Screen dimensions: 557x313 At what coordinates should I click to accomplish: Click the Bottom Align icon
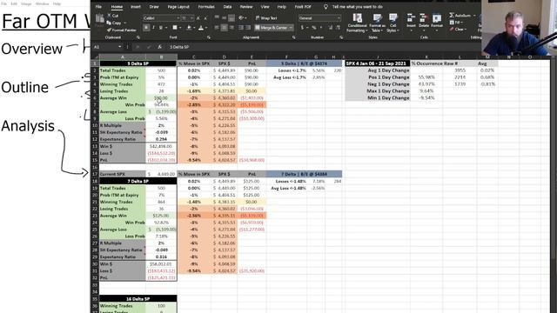pyautogui.click(x=232, y=17)
